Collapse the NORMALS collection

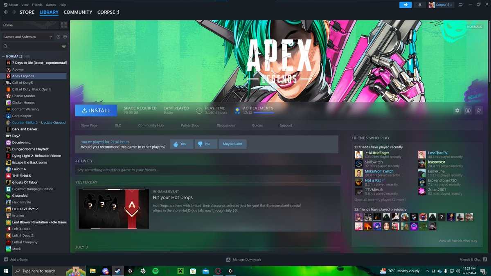3,56
